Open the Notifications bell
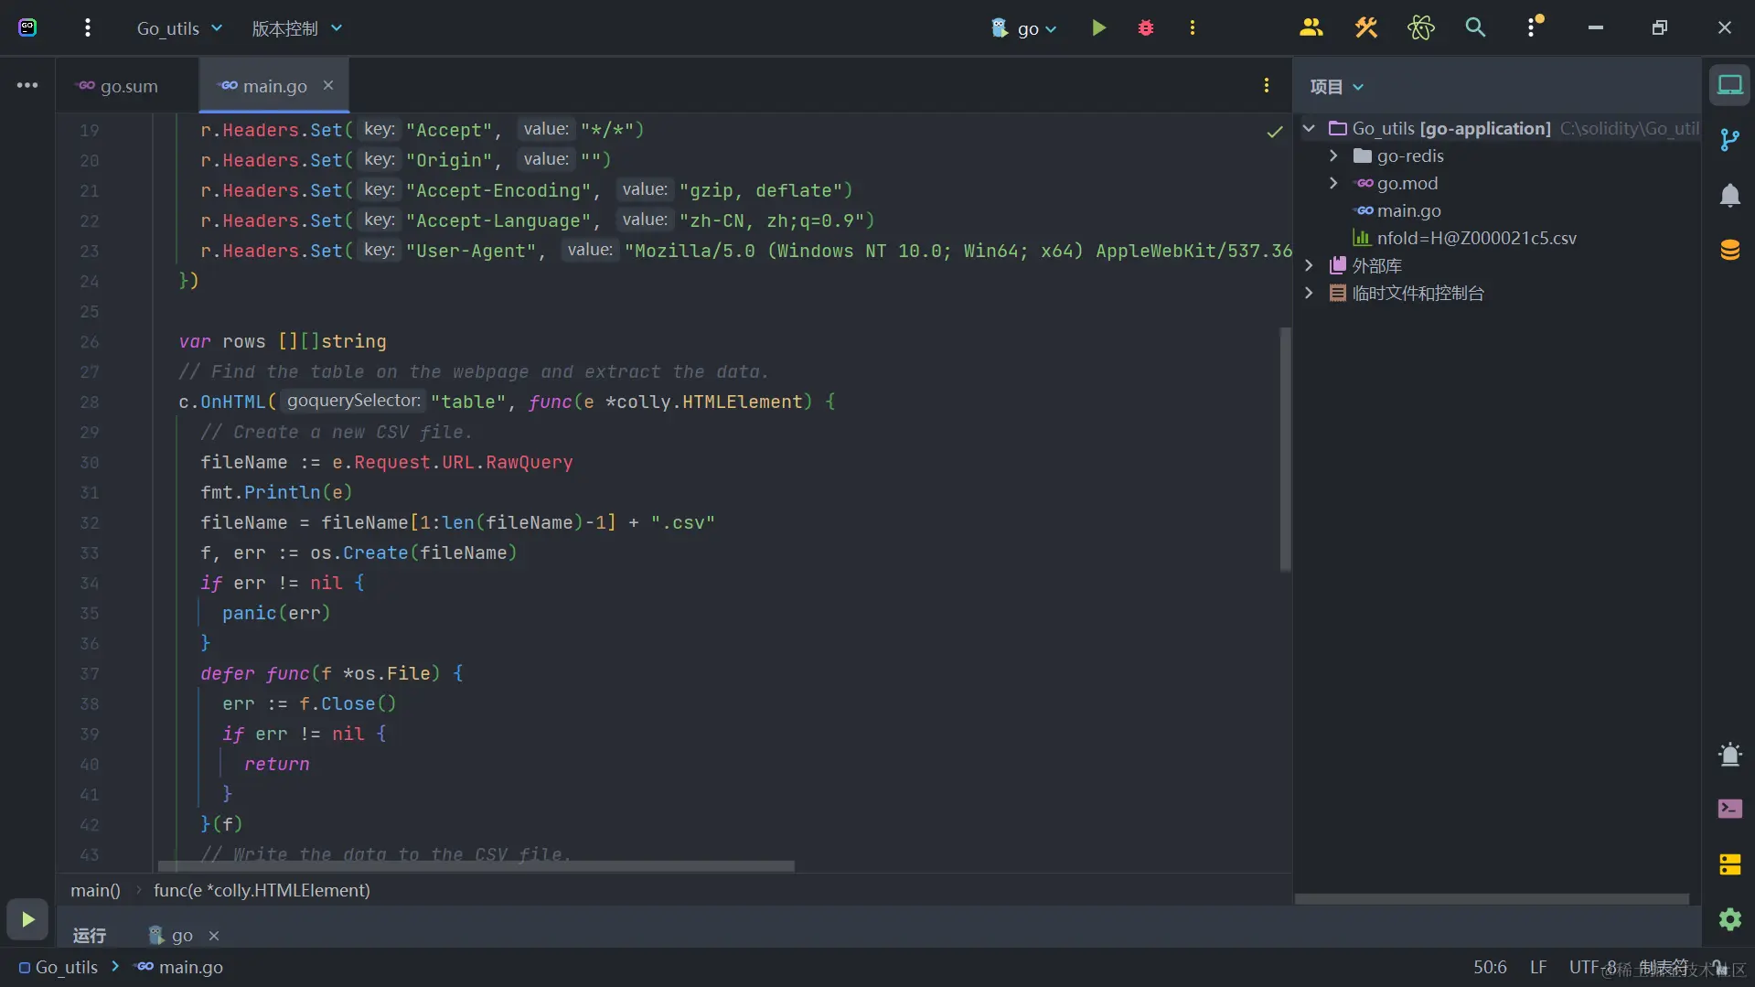1755x987 pixels. click(1729, 195)
